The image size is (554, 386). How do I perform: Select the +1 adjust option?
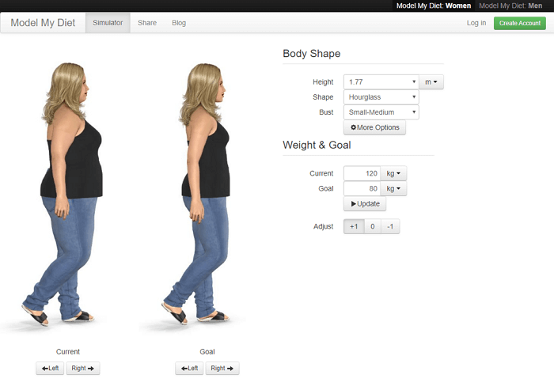pyautogui.click(x=353, y=227)
